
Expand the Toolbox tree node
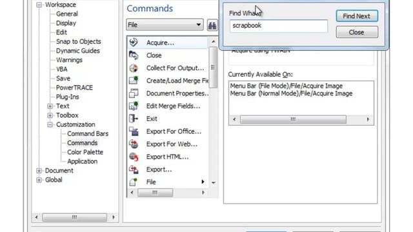coord(50,115)
